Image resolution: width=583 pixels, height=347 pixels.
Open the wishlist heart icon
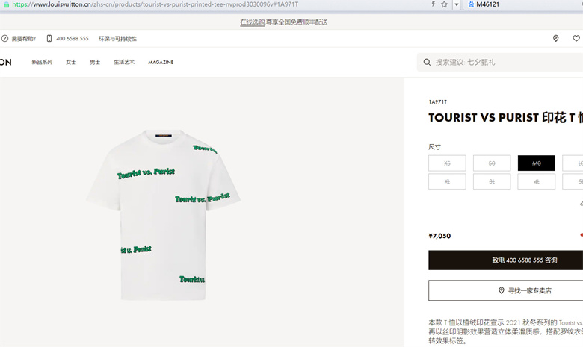pos(576,38)
